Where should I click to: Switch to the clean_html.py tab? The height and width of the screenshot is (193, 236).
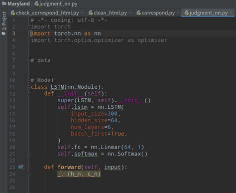click(108, 13)
